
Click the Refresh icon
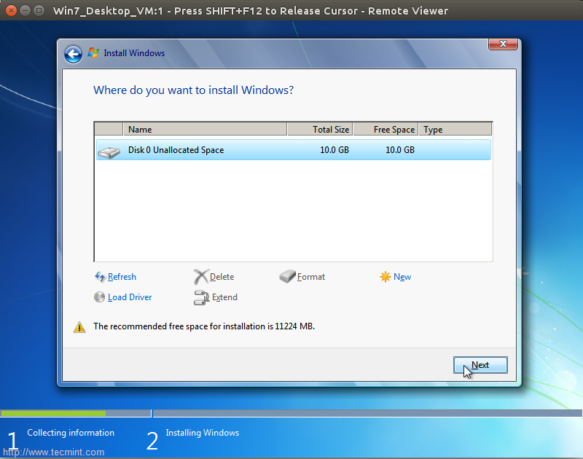(x=100, y=277)
